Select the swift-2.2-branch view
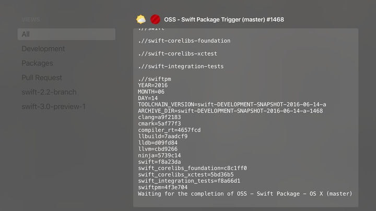The image size is (376, 211). pos(49,92)
